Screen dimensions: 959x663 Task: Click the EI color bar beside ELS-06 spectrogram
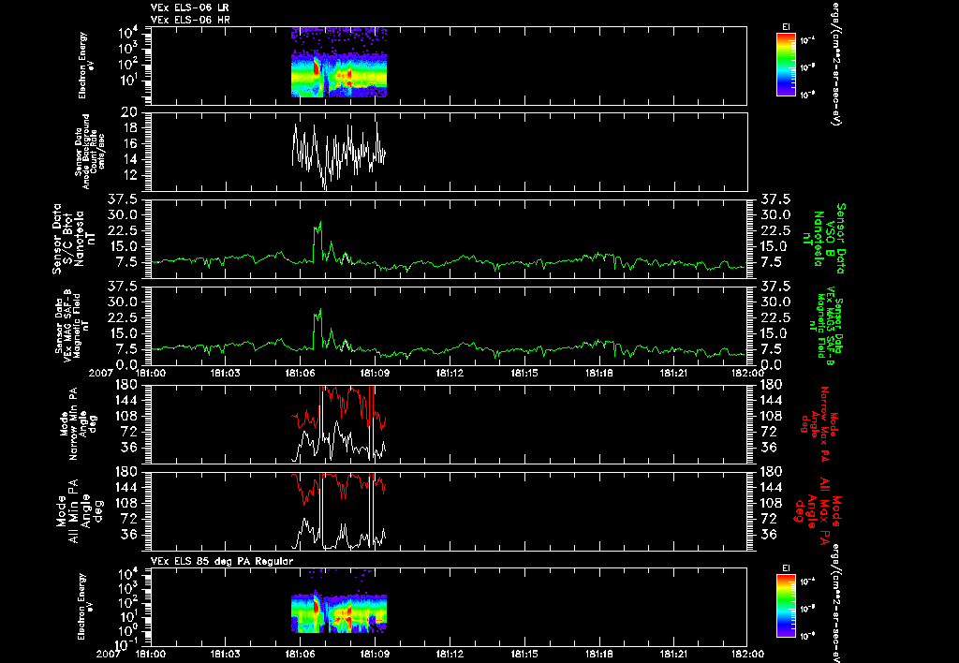[x=786, y=65]
